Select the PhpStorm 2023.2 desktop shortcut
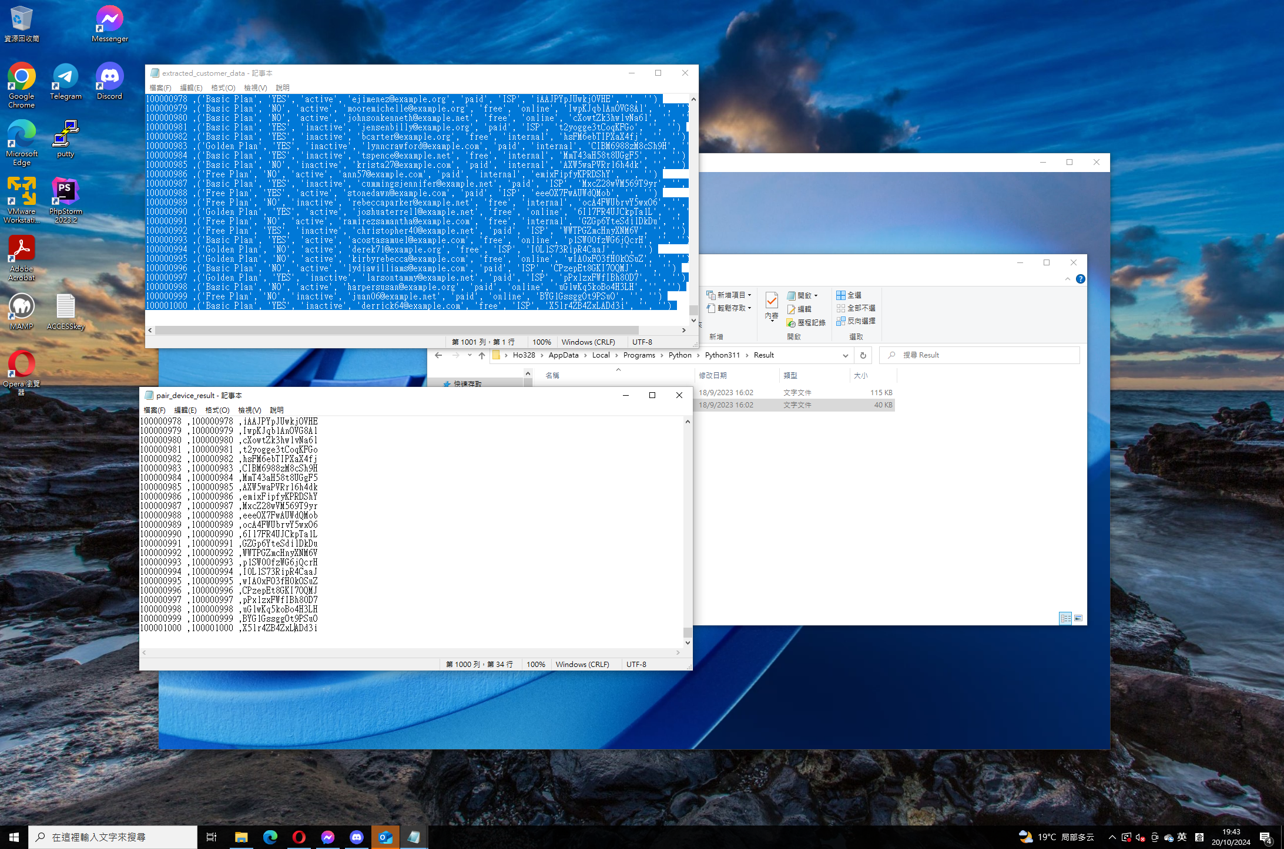Screen dimensions: 1284x849 click(65, 200)
